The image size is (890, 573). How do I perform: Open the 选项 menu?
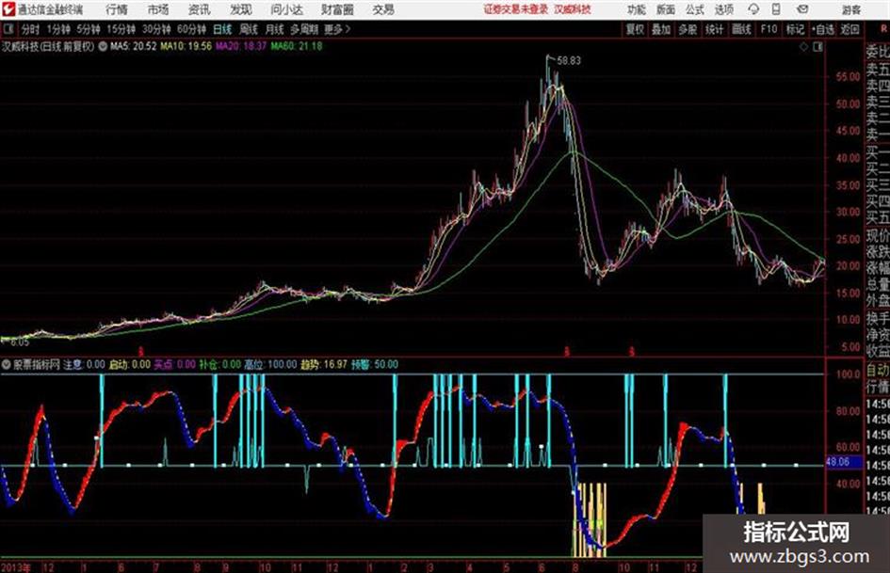723,9
